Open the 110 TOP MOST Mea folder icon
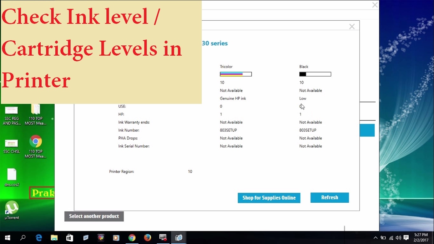434x244 pixels. click(x=35, y=115)
